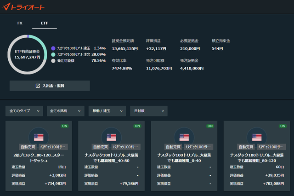Click teal 注文 legend dot
The height and width of the screenshot is (196, 294).
coord(53,54)
